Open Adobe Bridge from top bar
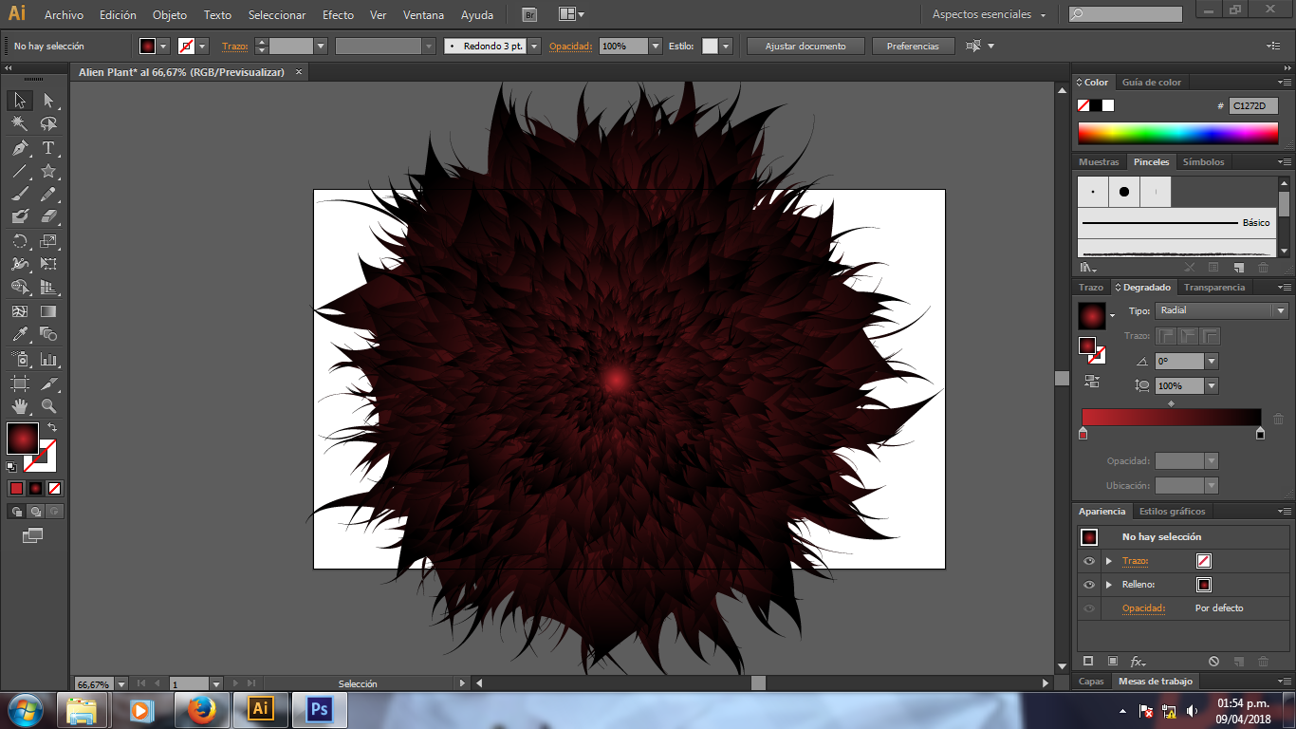 click(529, 14)
